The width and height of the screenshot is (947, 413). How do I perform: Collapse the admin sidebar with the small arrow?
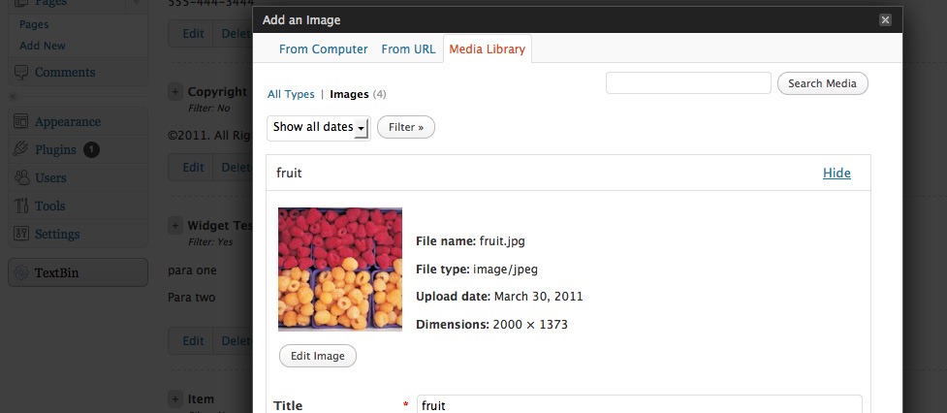14,96
